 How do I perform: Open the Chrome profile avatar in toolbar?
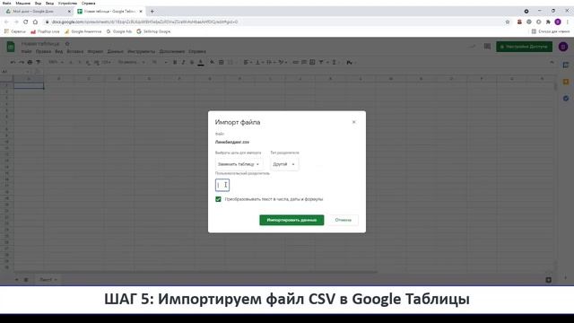(558, 22)
